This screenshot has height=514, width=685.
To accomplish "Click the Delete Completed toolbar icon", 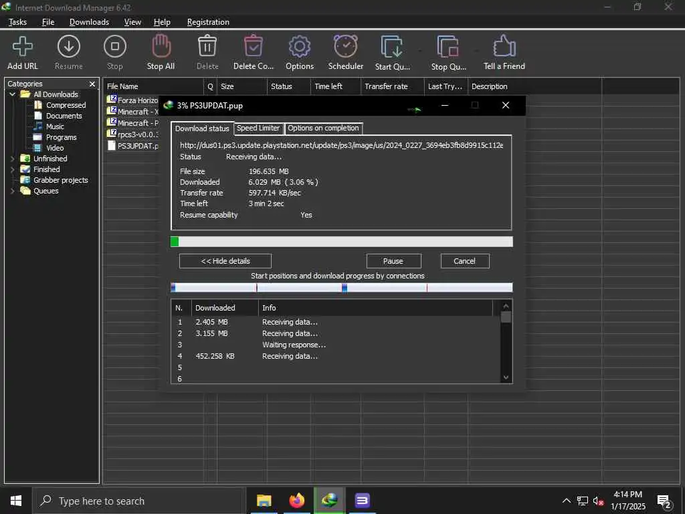I will (254, 46).
